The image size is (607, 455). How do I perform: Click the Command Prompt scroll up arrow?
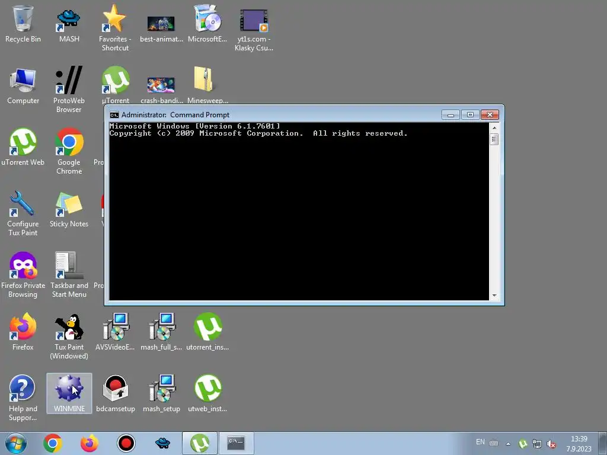494,128
